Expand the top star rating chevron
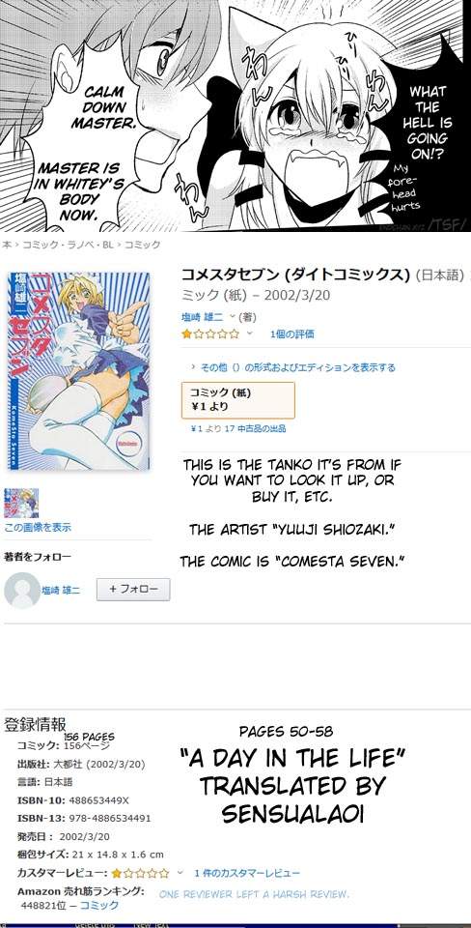 249,333
